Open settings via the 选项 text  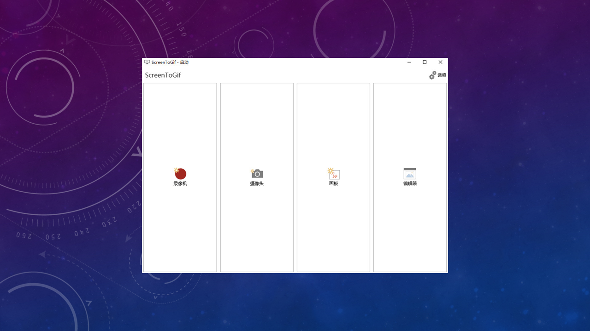pos(442,75)
